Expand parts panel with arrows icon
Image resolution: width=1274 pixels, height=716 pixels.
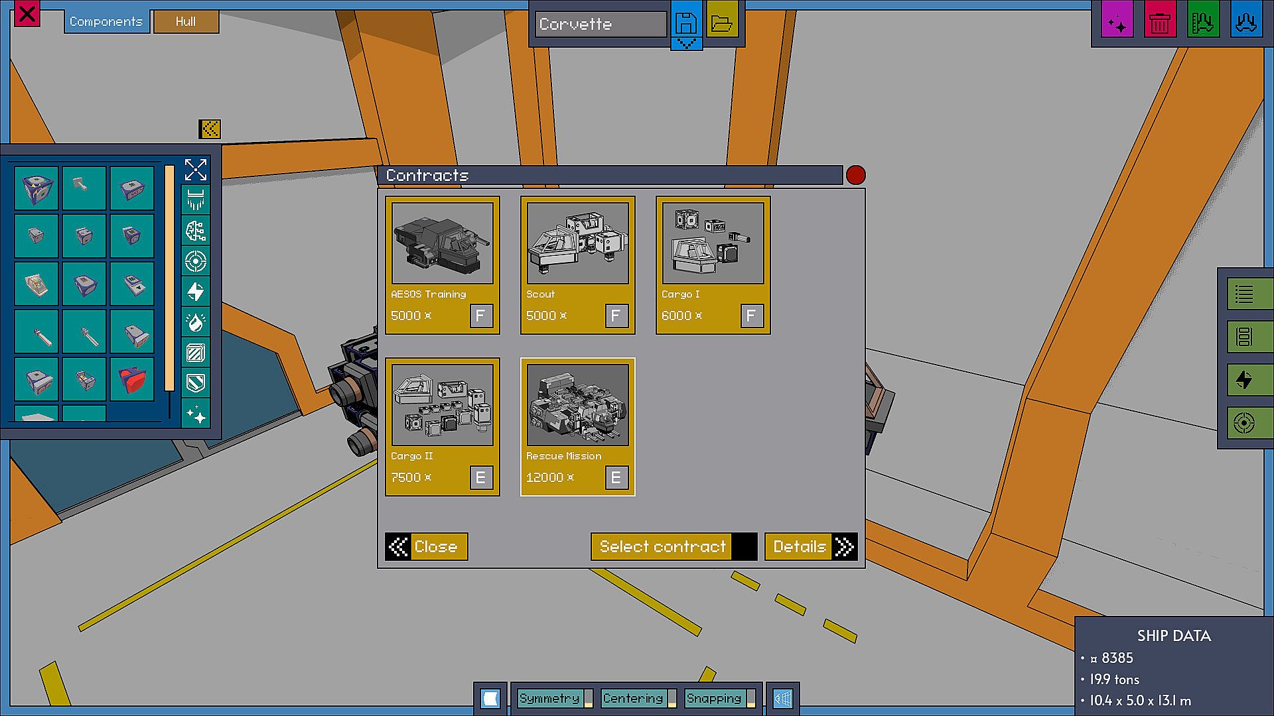tap(196, 170)
